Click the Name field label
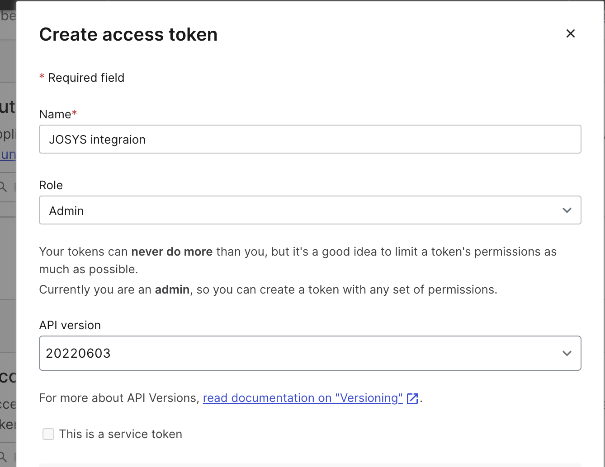 tap(55, 114)
